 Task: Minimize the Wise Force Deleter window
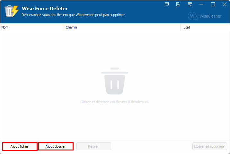tap(201, 4)
